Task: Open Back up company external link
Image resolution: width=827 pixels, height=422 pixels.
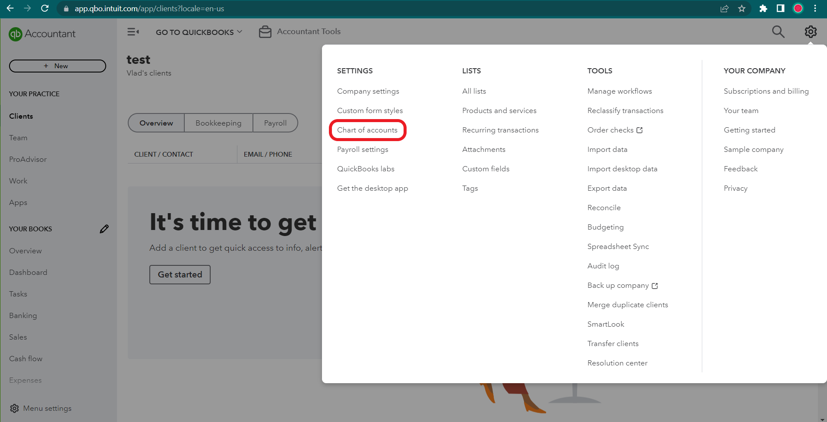Action: point(622,285)
